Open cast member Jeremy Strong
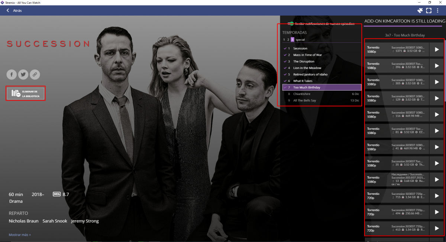Screen dimensions: 446x242 click(85, 221)
